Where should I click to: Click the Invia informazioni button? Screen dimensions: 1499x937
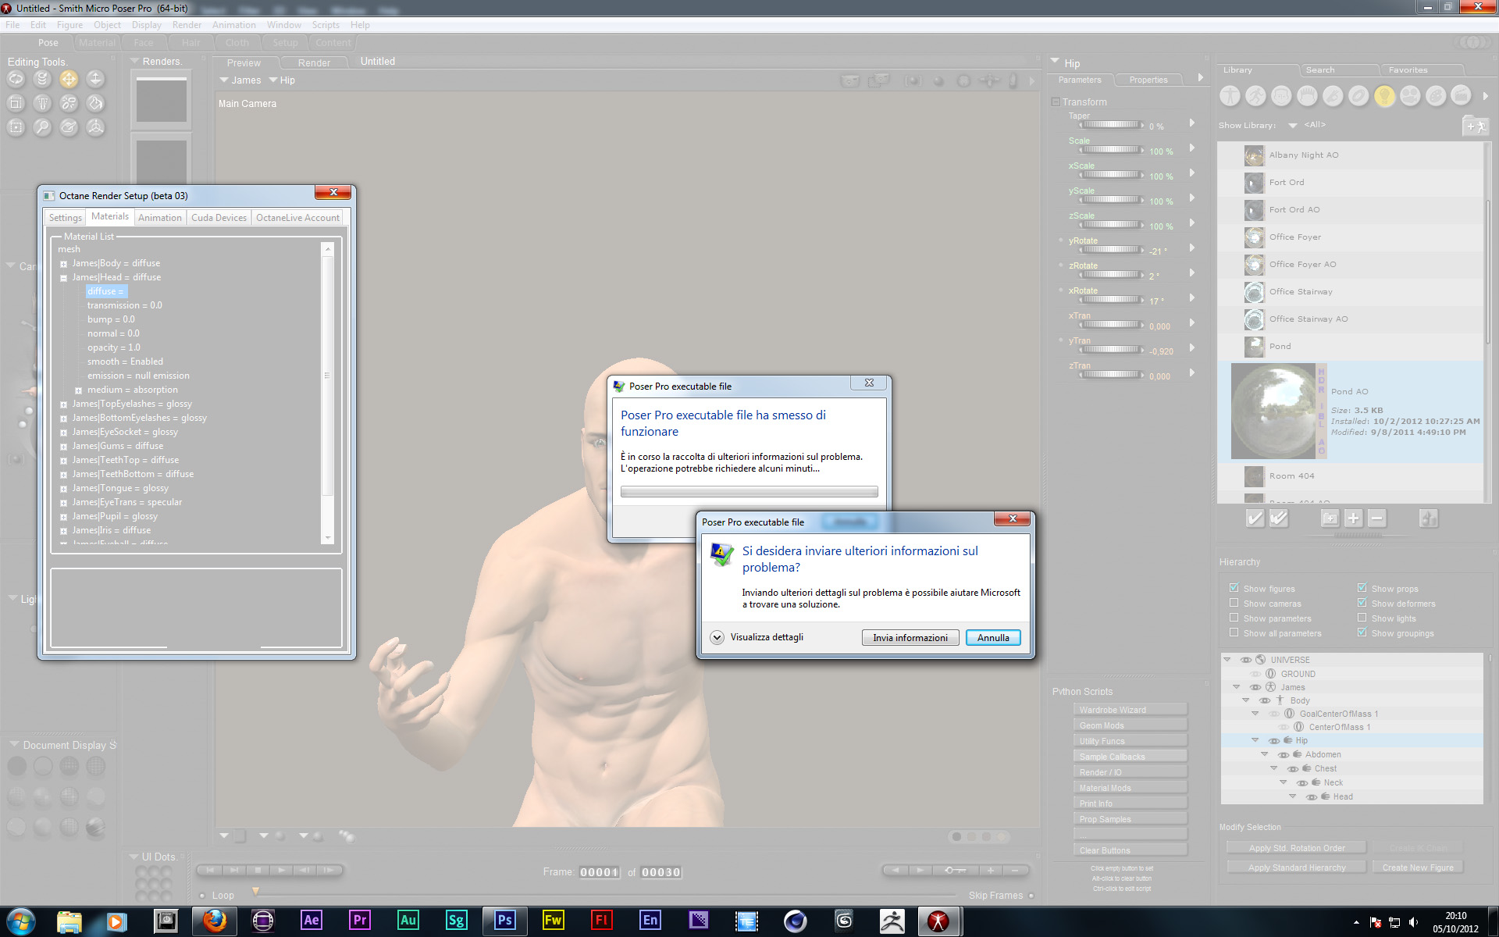(910, 638)
